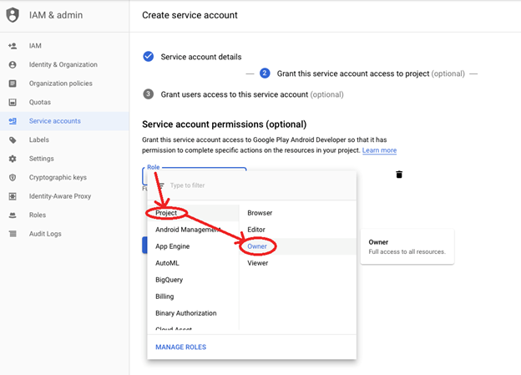Choose the Owner role
Image resolution: width=521 pixels, height=375 pixels.
click(x=298, y=246)
